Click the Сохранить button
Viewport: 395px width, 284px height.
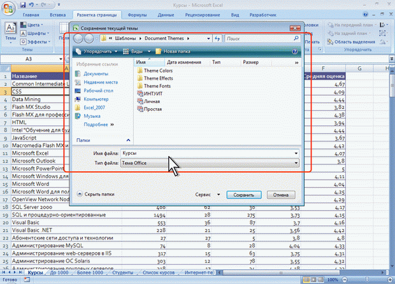(x=243, y=195)
